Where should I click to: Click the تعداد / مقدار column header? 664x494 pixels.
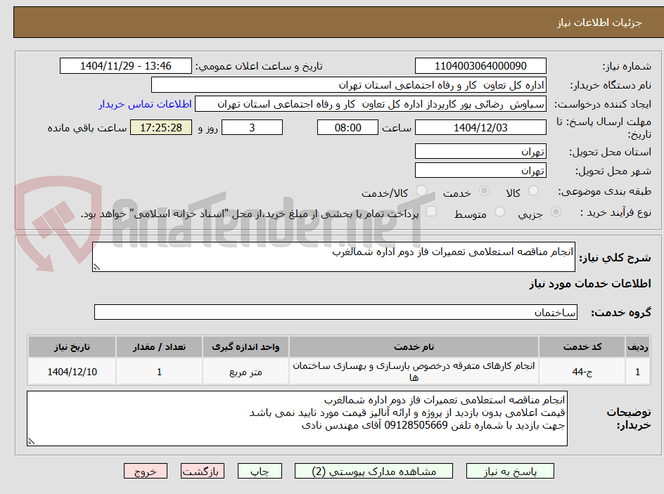159,347
